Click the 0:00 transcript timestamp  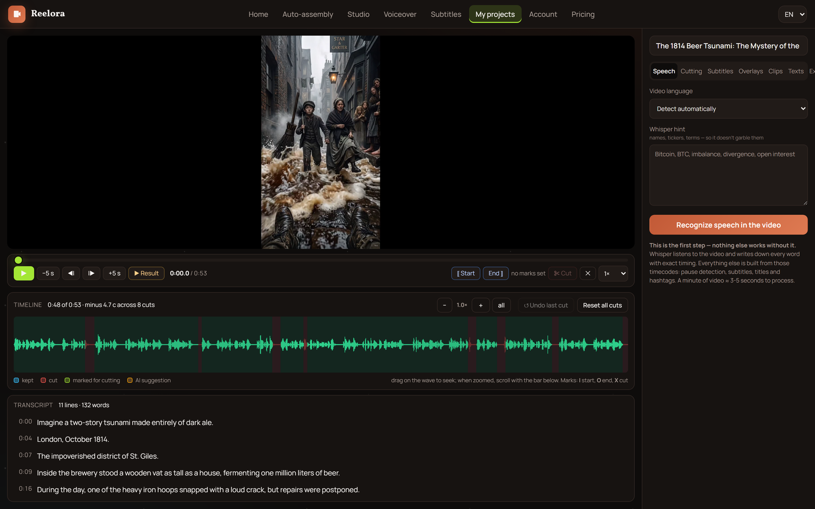coord(25,421)
